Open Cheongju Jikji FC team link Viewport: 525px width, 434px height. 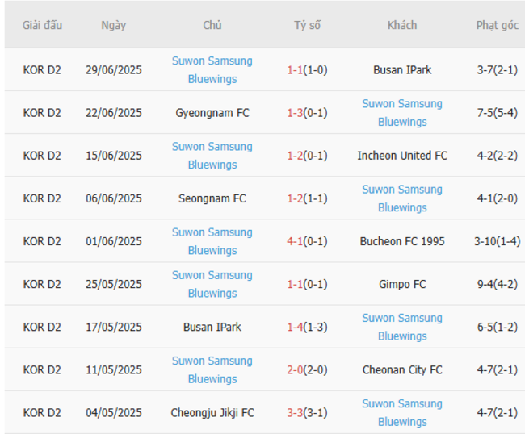212,412
